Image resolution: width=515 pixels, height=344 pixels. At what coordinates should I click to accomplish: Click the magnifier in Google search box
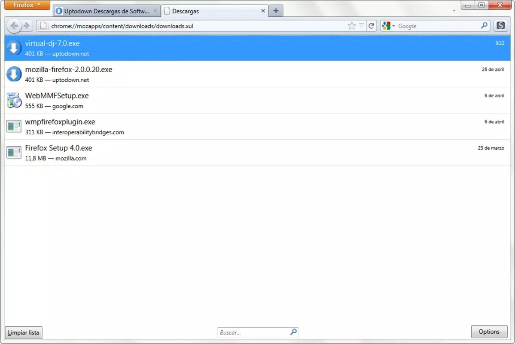click(x=484, y=26)
